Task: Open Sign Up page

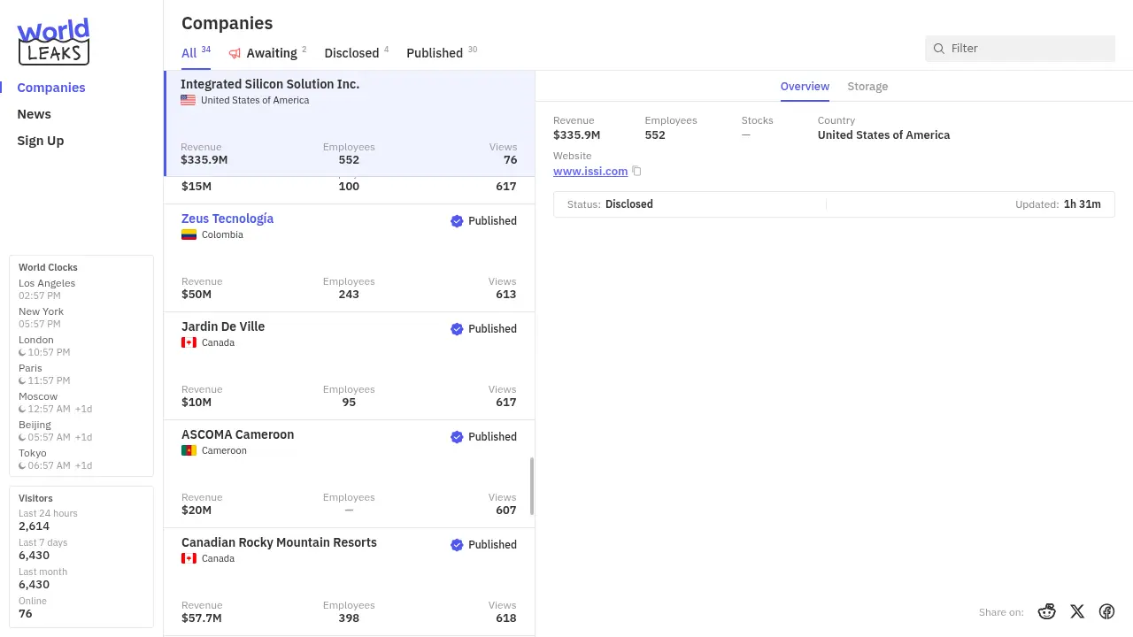Action: tap(41, 141)
